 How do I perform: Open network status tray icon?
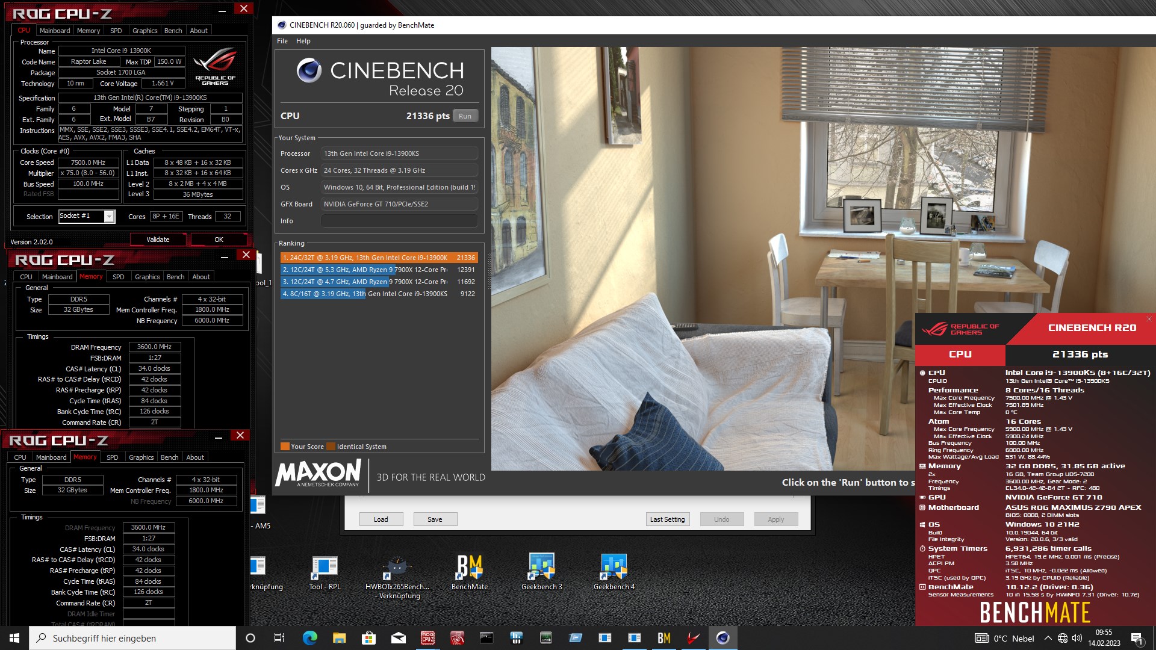pos(1063,638)
